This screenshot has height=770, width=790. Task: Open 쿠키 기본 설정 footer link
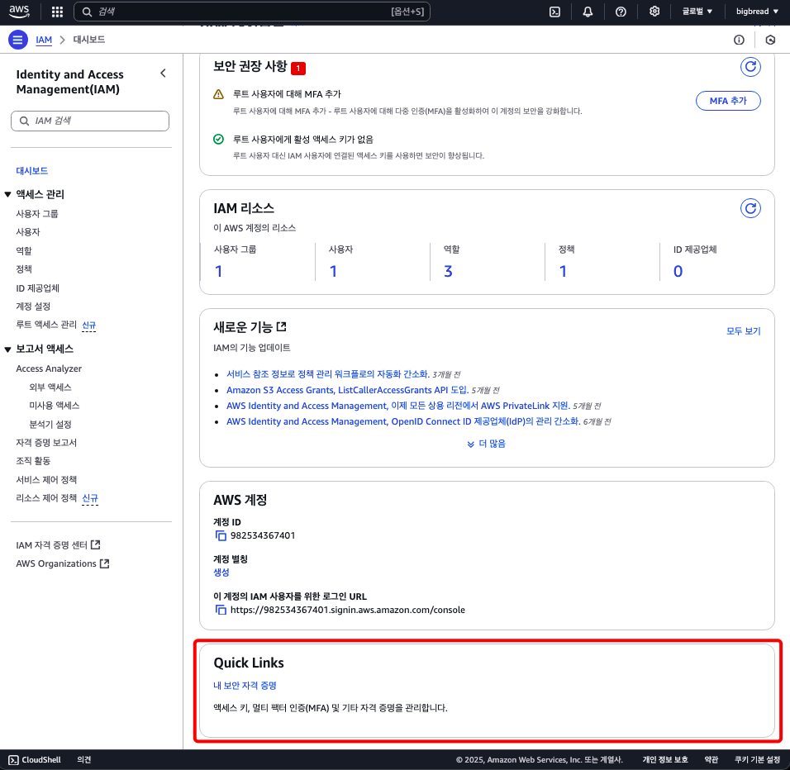click(757, 759)
